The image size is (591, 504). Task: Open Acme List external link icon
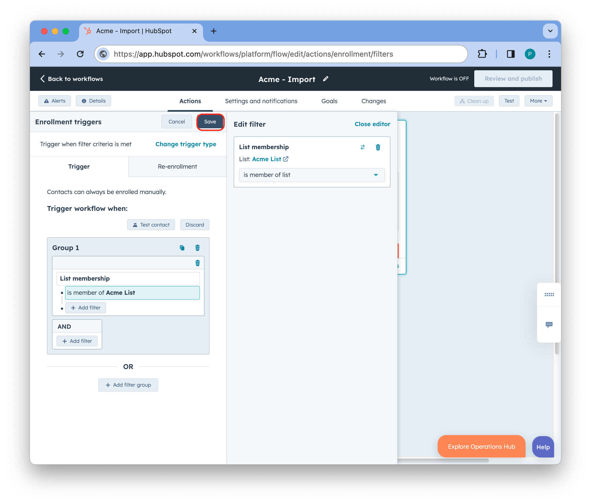click(x=286, y=159)
